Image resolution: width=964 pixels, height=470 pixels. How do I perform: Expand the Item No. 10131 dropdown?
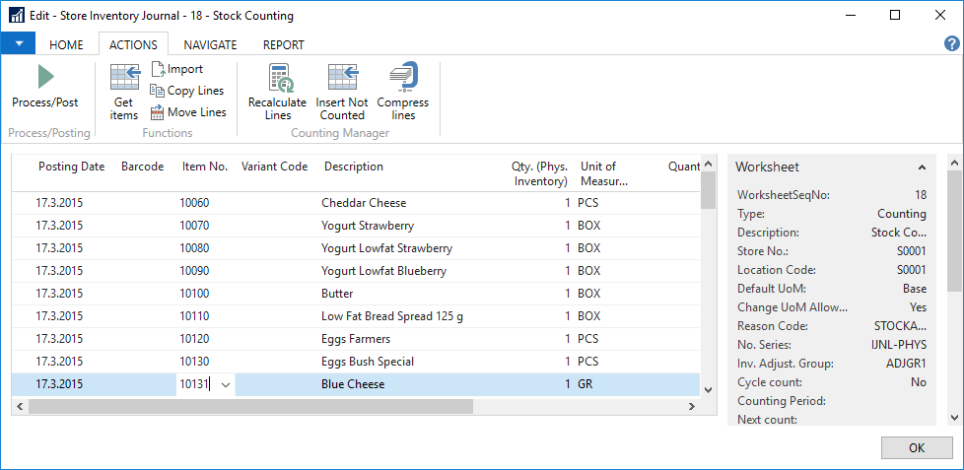pyautogui.click(x=226, y=384)
